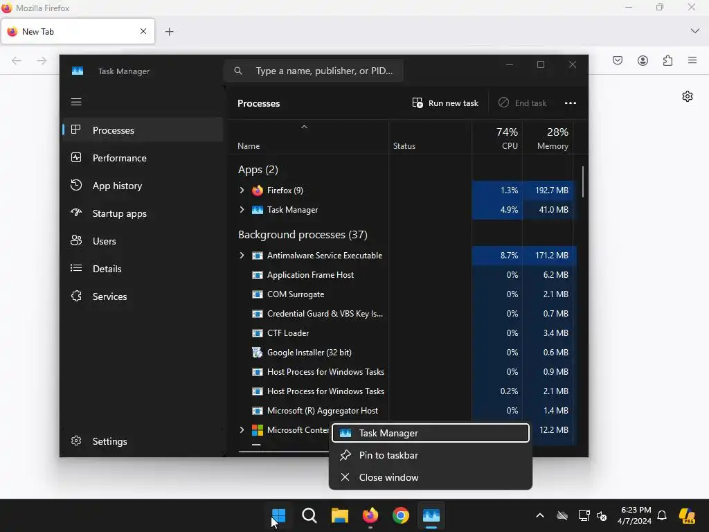Open the Task Manager hamburger navigation menu
The width and height of the screenshot is (709, 532).
pyautogui.click(x=76, y=102)
